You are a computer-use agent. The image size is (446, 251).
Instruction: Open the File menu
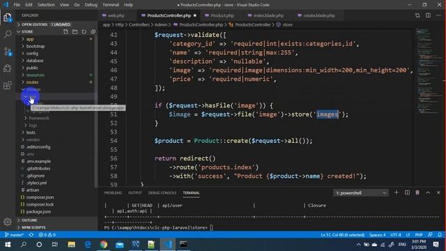(17, 5)
